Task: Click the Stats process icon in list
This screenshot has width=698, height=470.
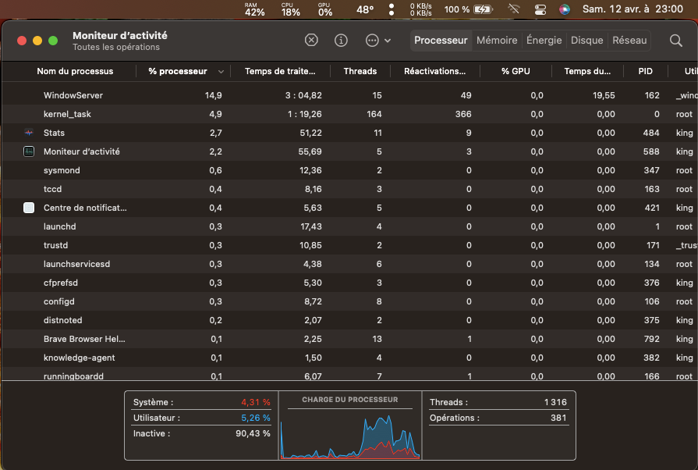Action: 29,133
